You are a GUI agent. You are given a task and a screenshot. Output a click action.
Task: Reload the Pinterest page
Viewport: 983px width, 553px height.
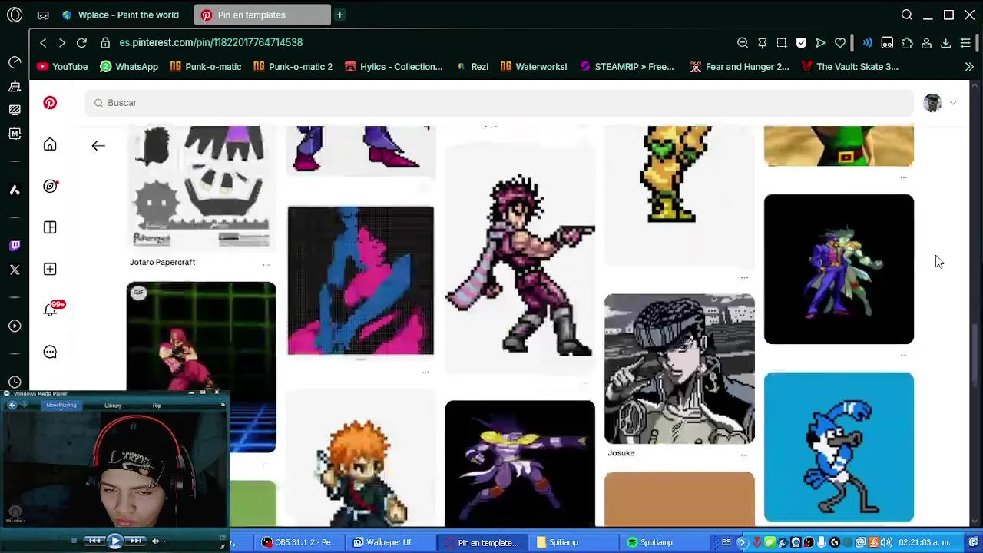pyautogui.click(x=82, y=42)
